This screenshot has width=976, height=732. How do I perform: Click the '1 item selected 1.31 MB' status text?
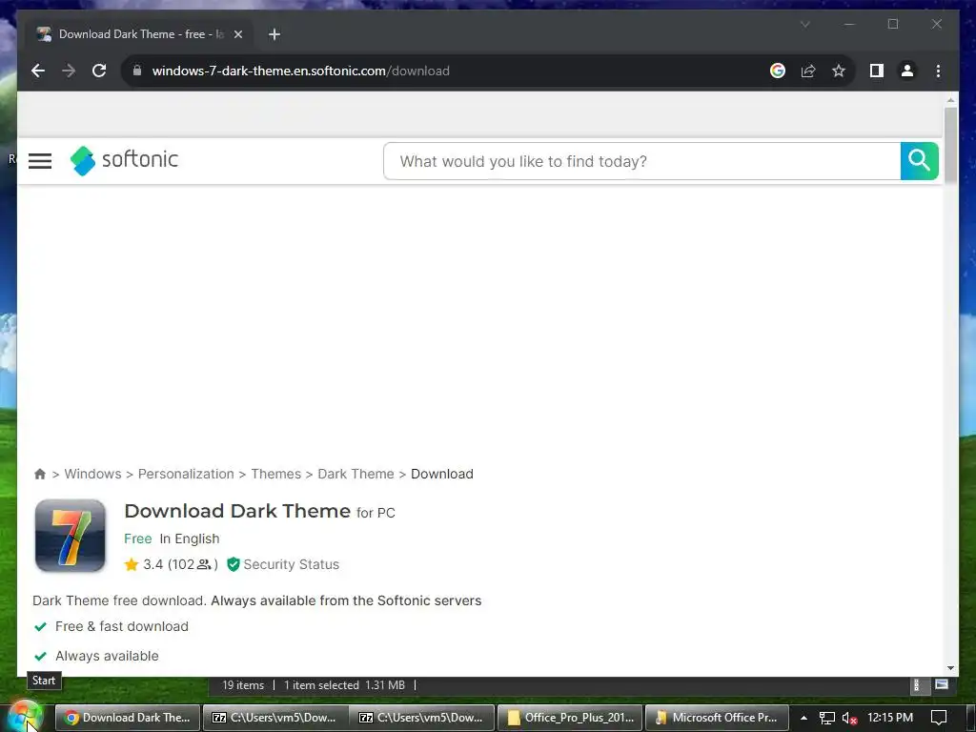(344, 685)
